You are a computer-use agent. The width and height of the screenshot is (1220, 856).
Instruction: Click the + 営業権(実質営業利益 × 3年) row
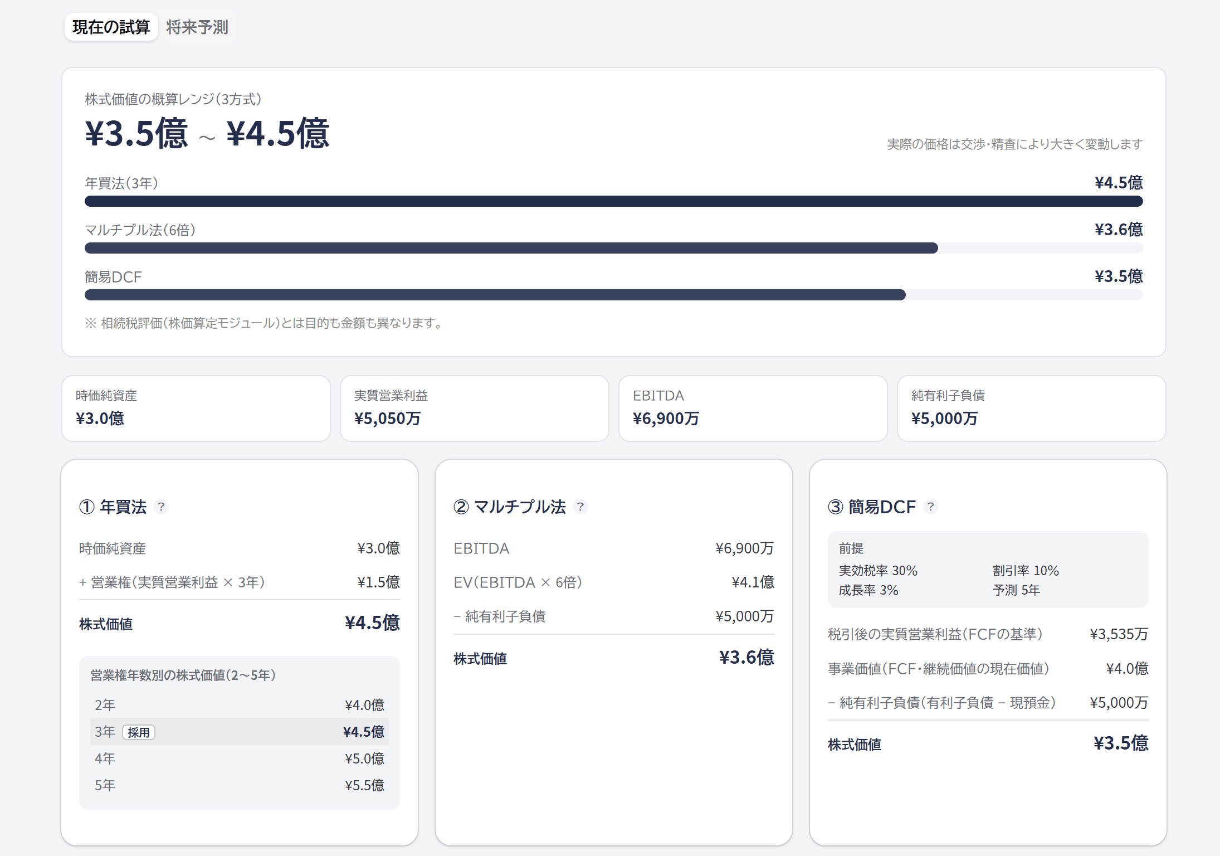[240, 582]
